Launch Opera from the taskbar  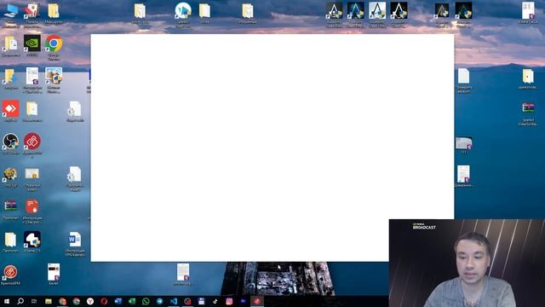104,301
